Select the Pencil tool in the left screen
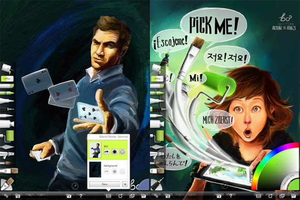The height and width of the screenshot is (200, 300). tap(7, 116)
